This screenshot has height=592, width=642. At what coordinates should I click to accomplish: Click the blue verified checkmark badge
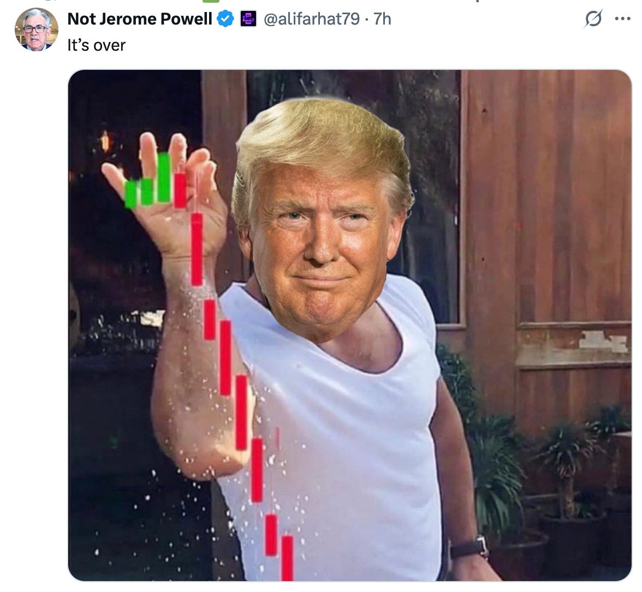(225, 19)
